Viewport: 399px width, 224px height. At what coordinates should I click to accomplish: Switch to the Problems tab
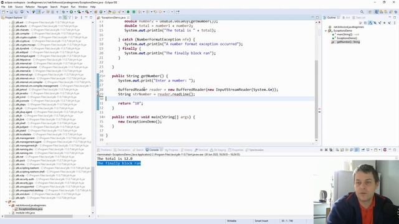tap(104, 150)
